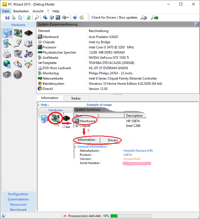200x219 pixels.
Task: Select the Processor chip sidebar icon
Action: point(28,33)
